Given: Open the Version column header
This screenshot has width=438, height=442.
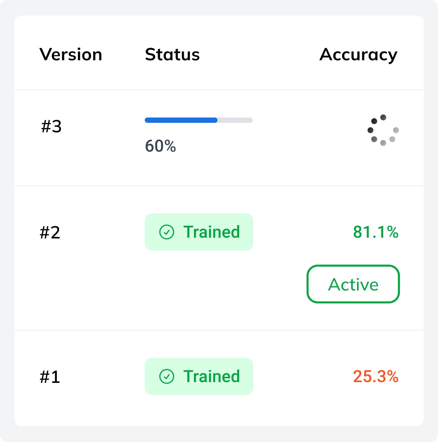Looking at the screenshot, I should pyautogui.click(x=70, y=54).
